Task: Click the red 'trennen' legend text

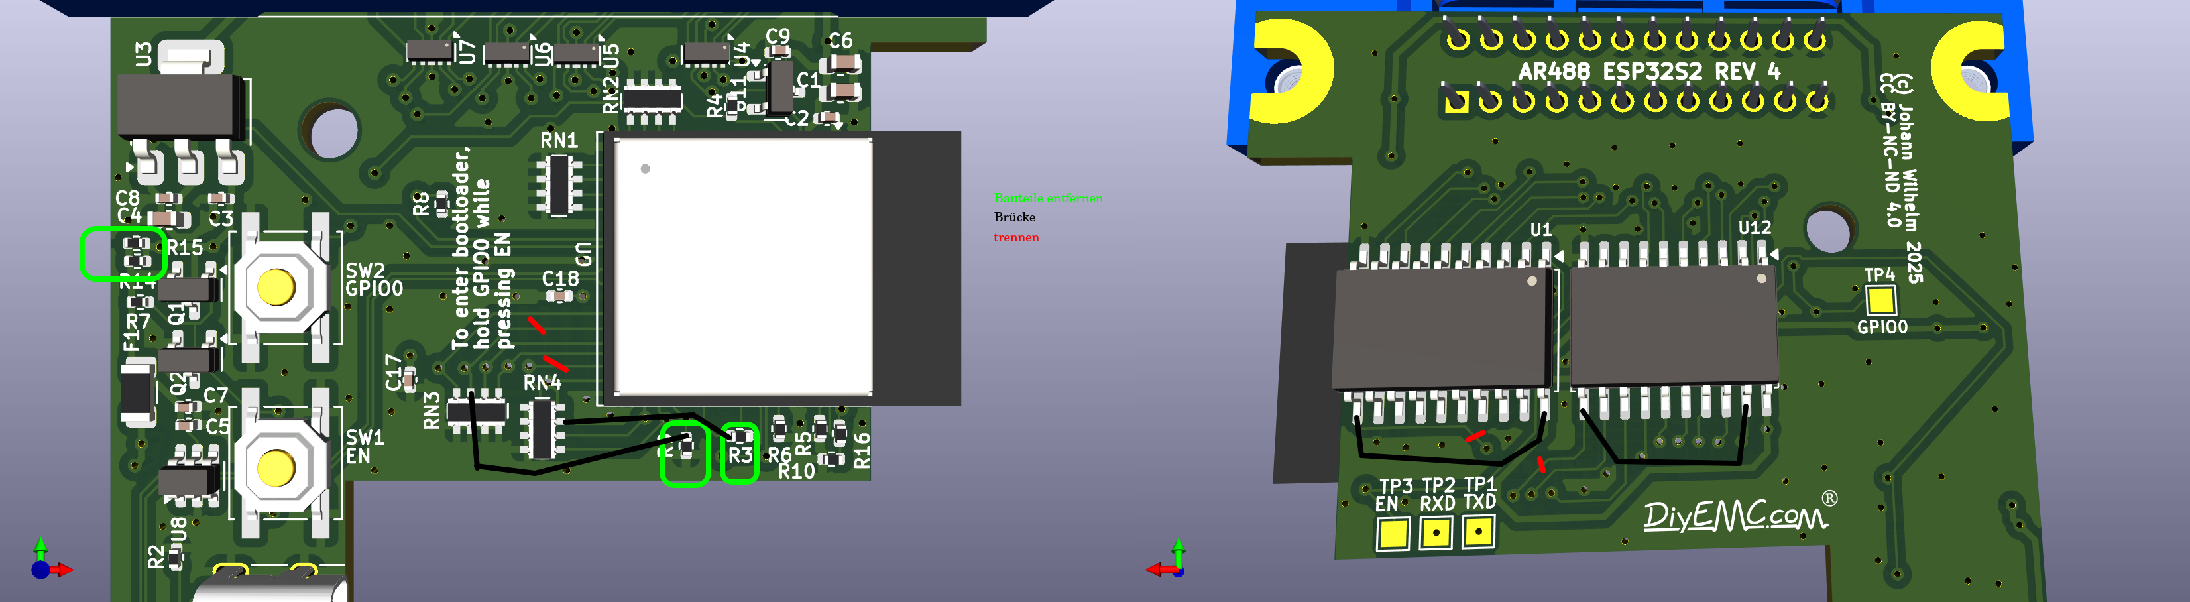Action: point(1016,237)
